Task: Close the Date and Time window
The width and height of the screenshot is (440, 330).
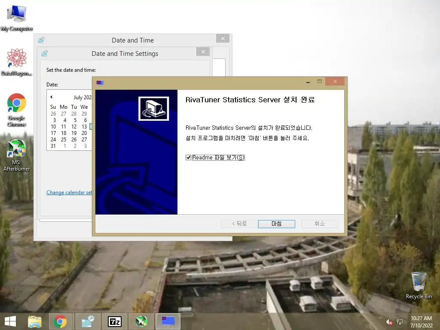Action: (223, 38)
